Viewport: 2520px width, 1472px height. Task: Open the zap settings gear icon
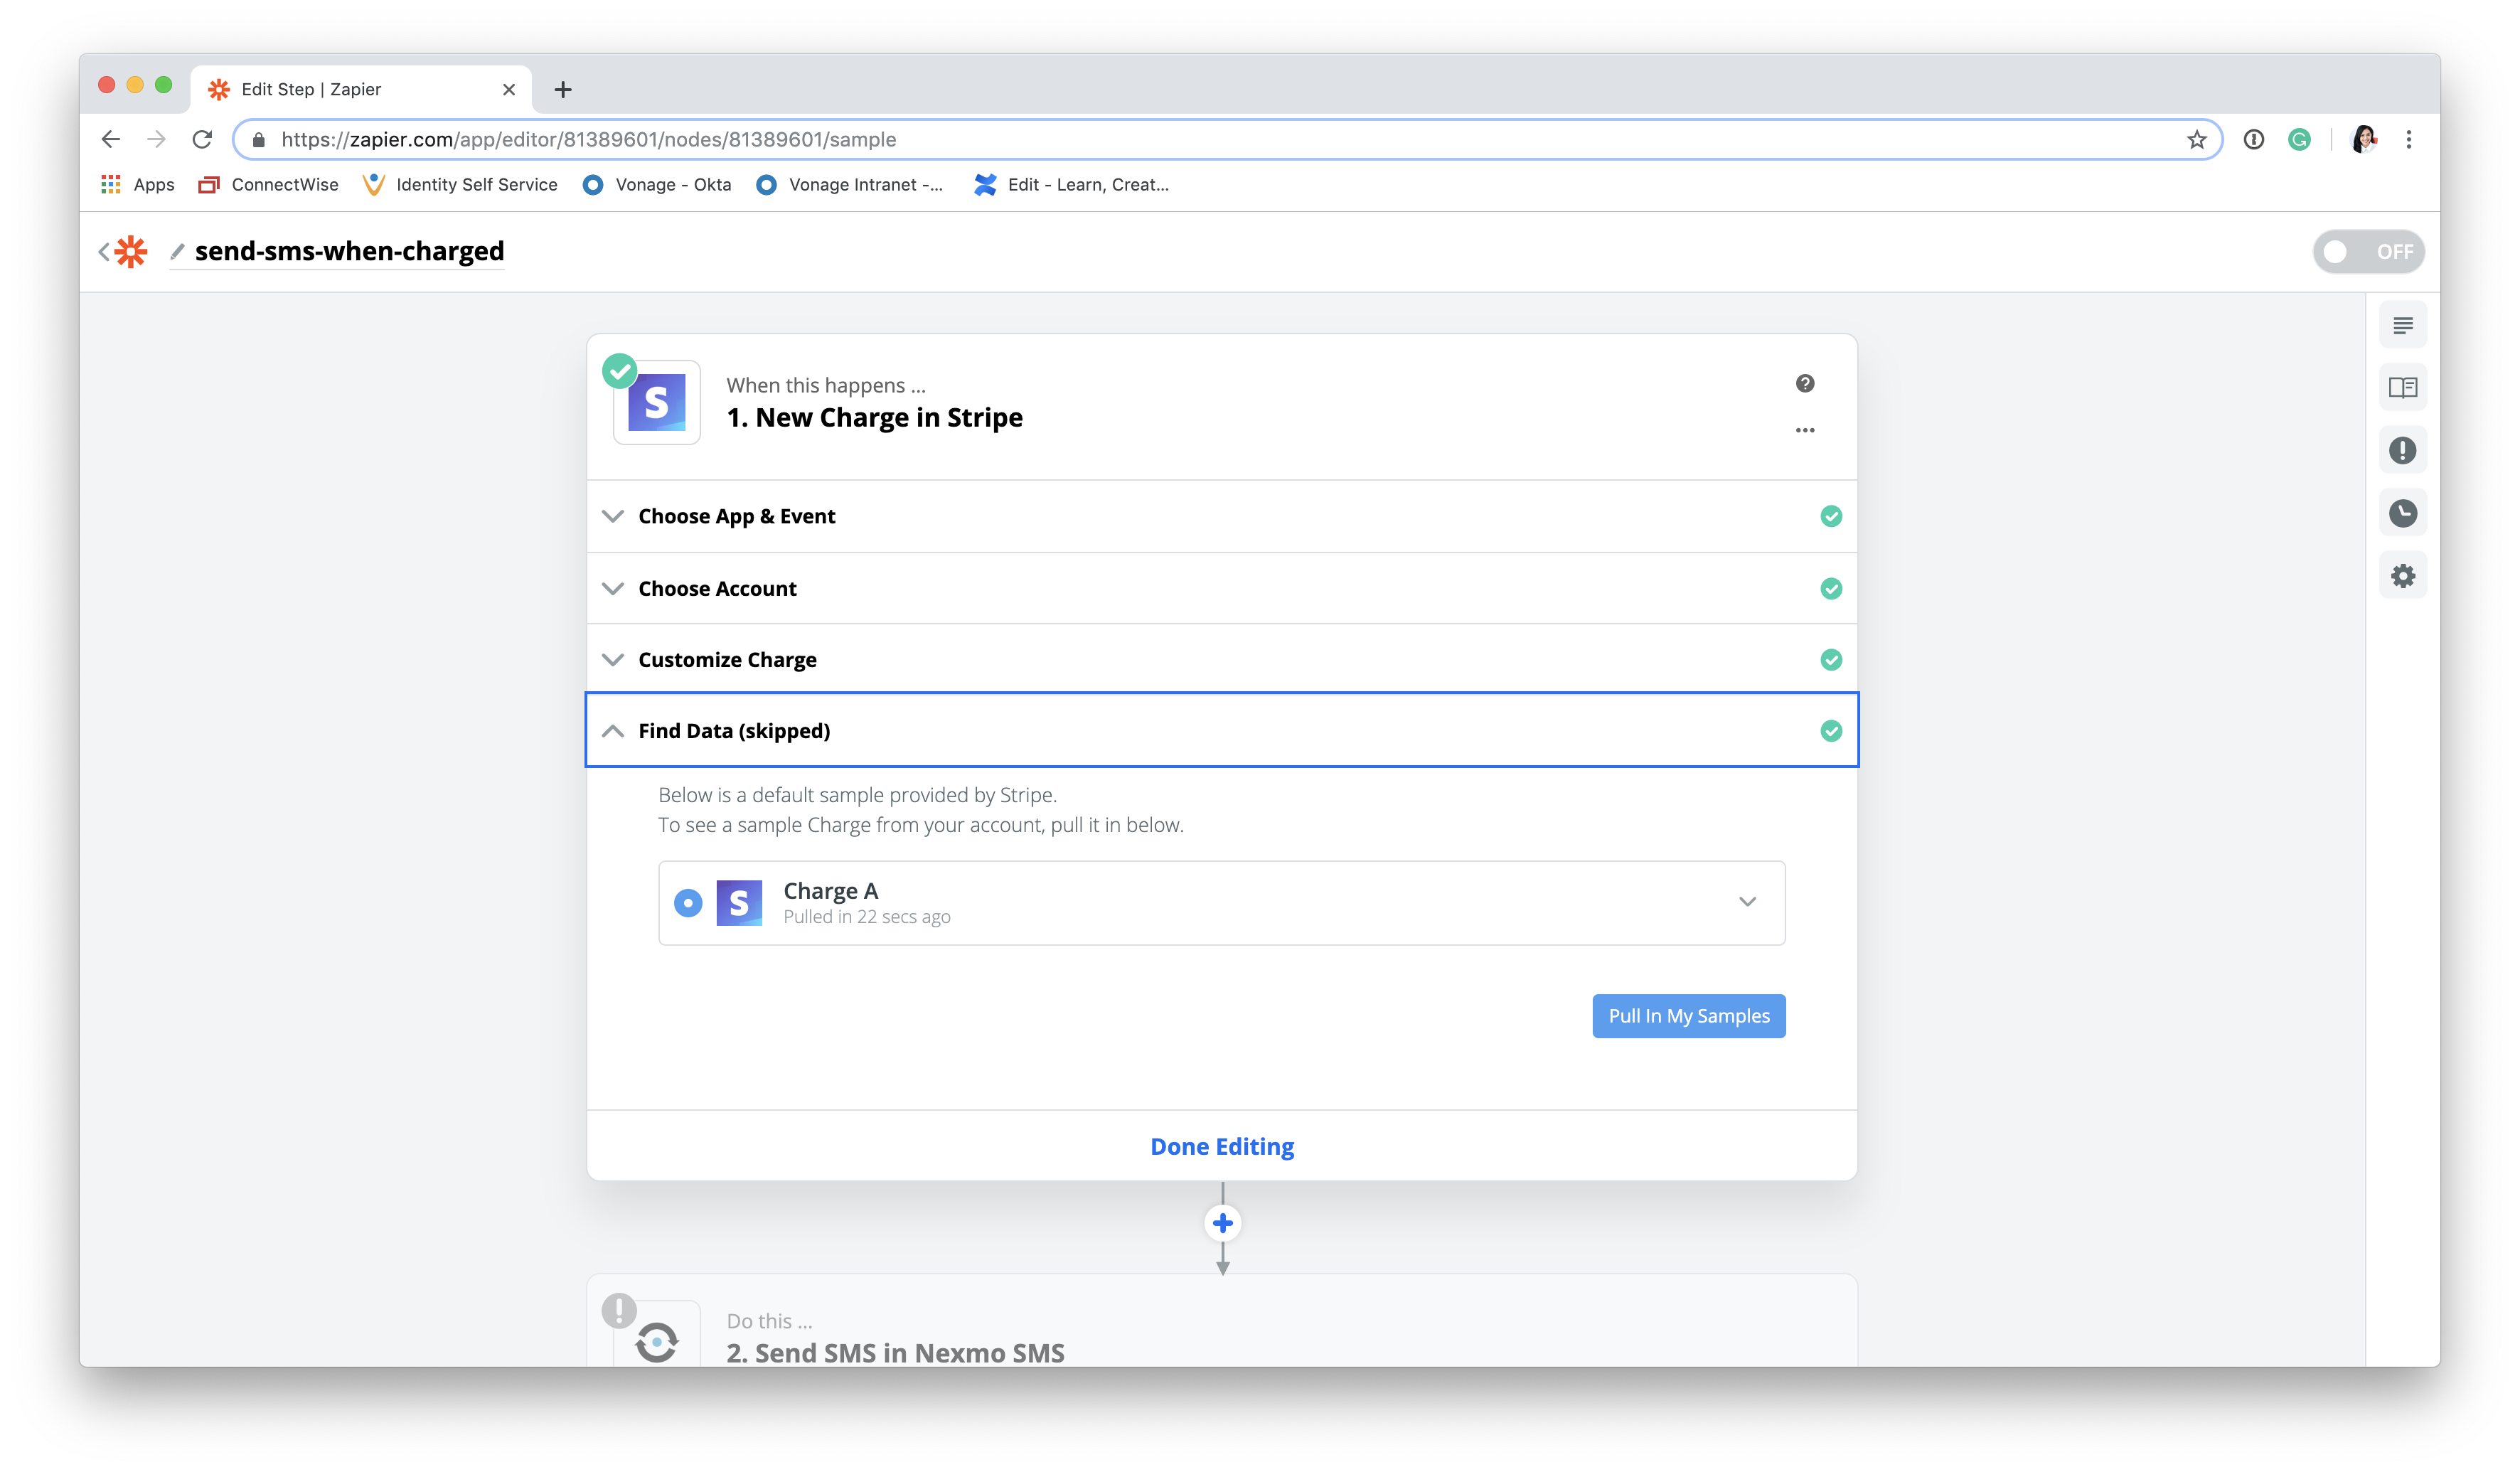2402,576
